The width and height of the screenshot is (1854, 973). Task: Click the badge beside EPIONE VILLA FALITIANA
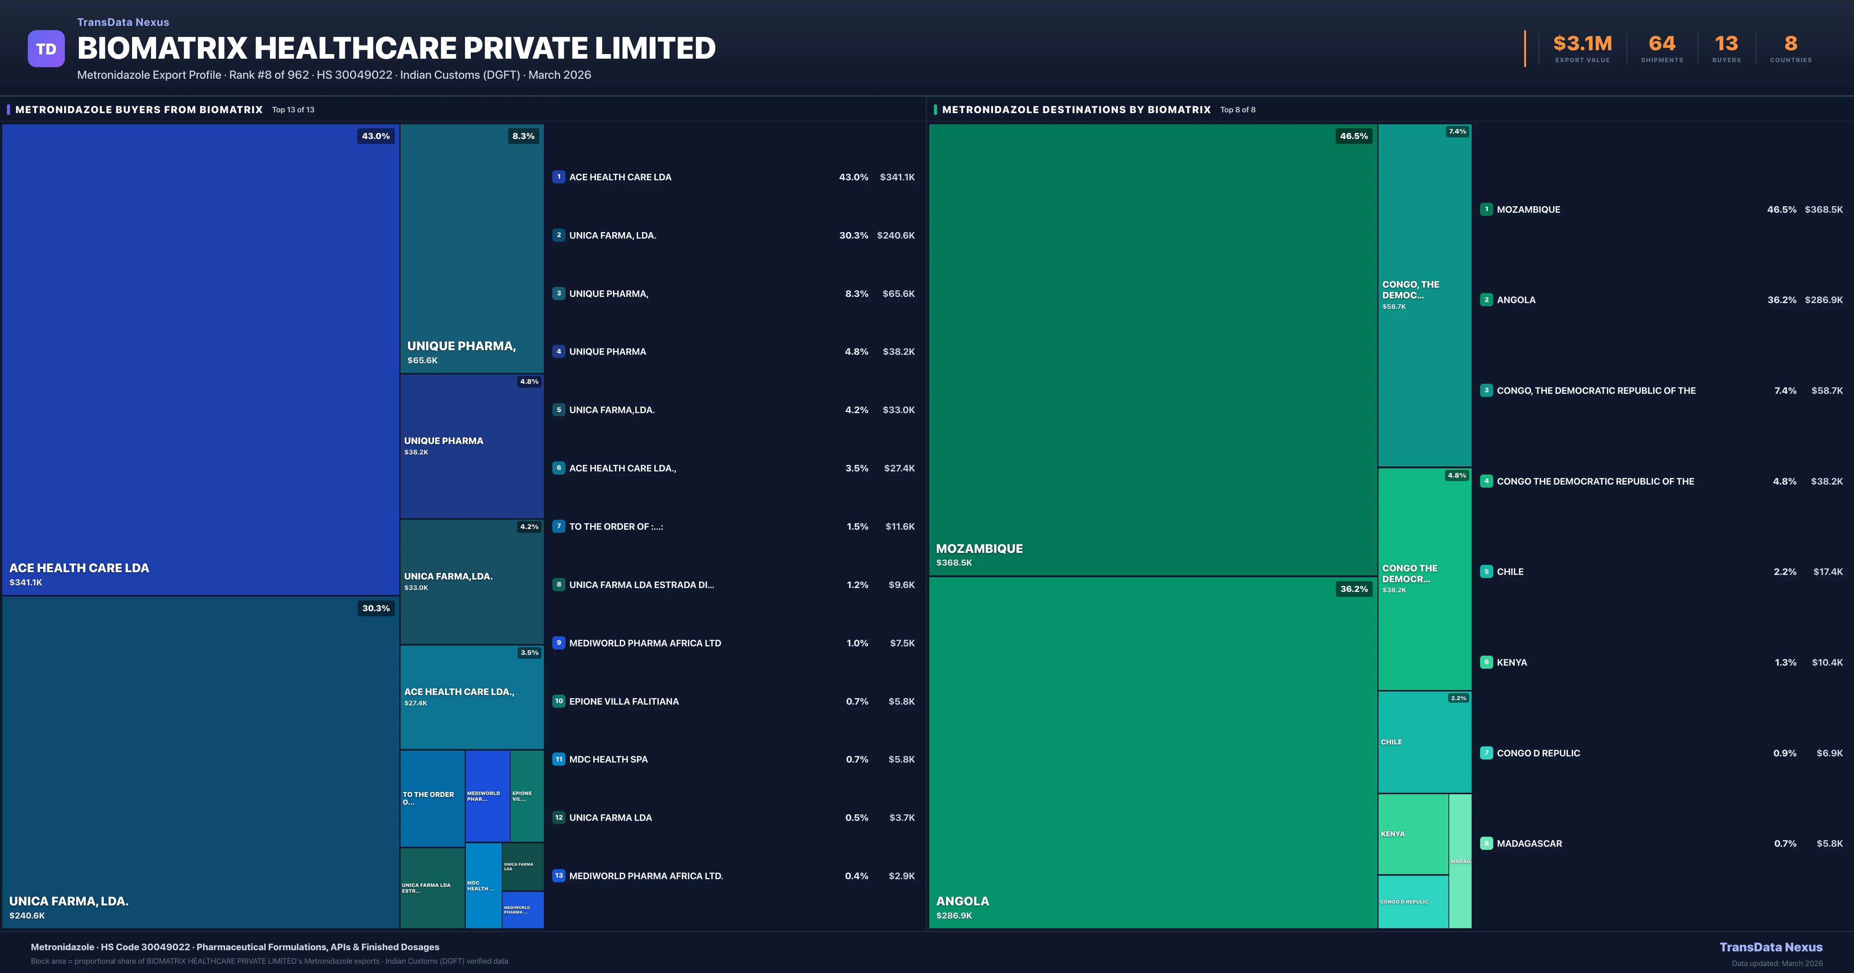[559, 701]
